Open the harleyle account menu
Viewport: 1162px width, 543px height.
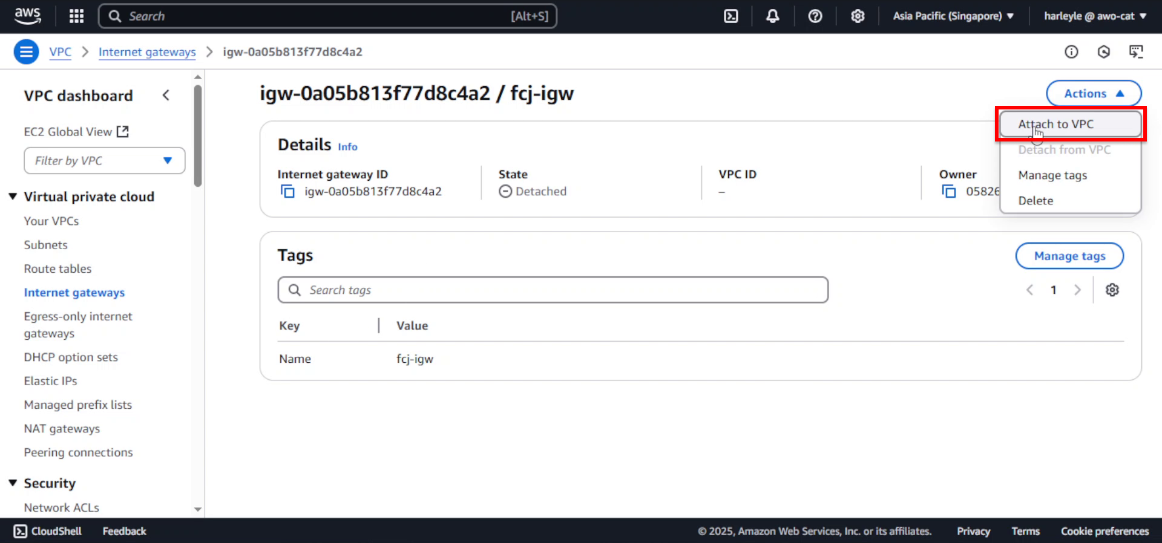(x=1095, y=16)
